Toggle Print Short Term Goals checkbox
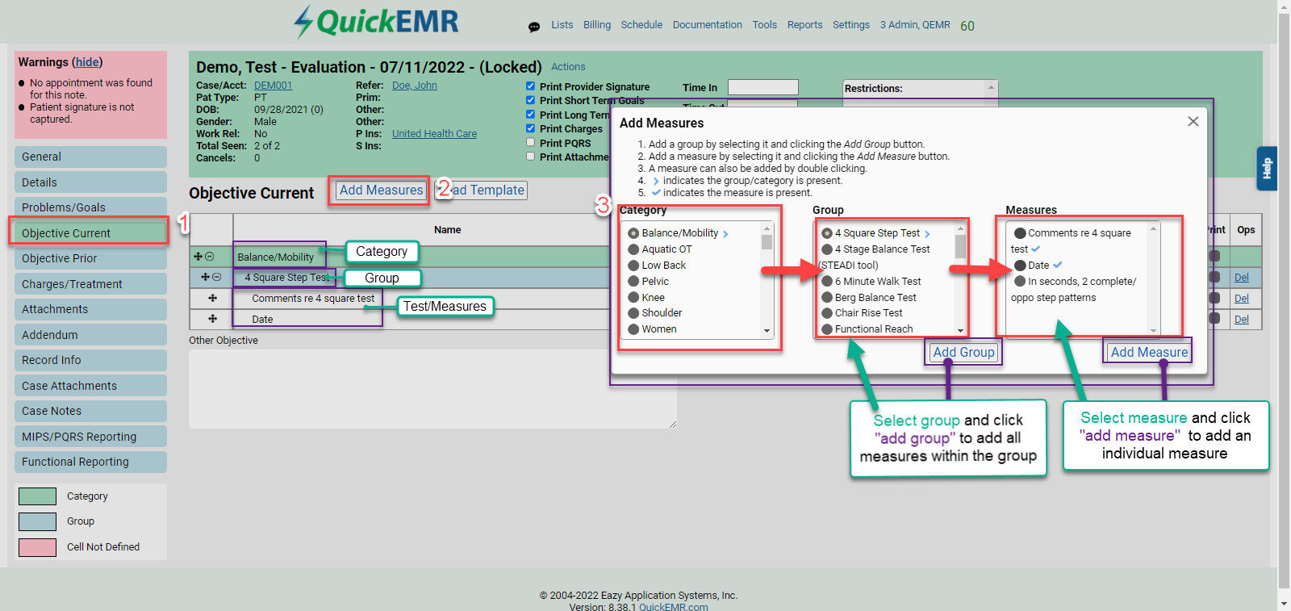Screen dimensions: 1291x611 point(530,100)
